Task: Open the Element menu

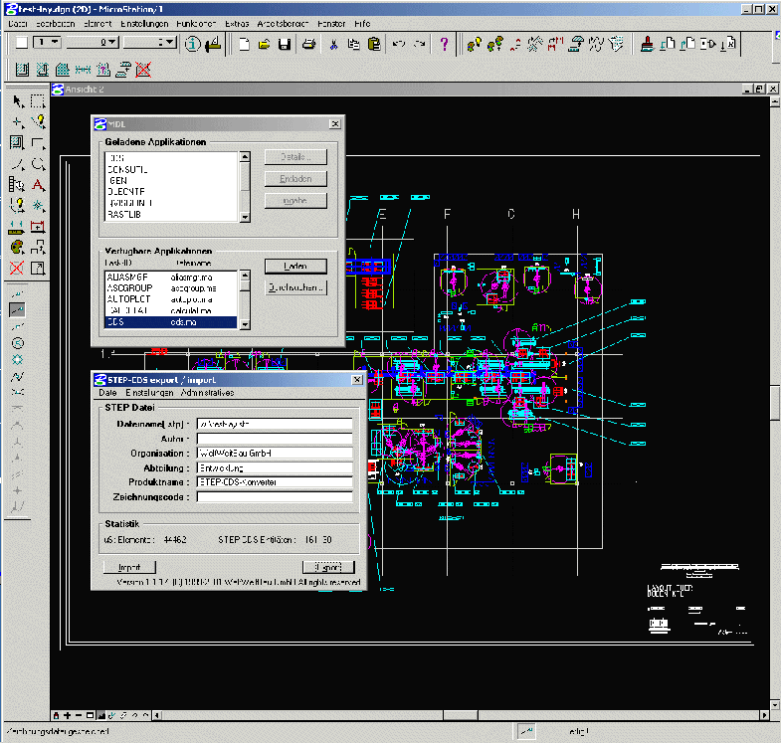Action: [98, 24]
